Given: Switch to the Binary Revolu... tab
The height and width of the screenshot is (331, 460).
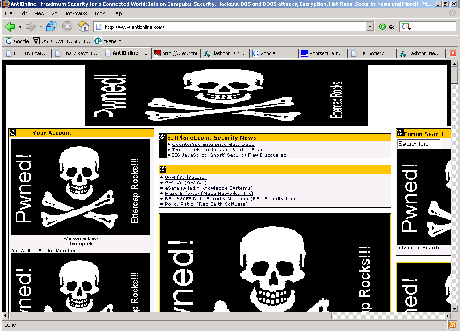Looking at the screenshot, I should pos(76,53).
